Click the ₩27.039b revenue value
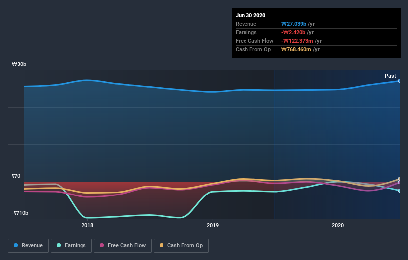This screenshot has height=260, width=408. 294,24
